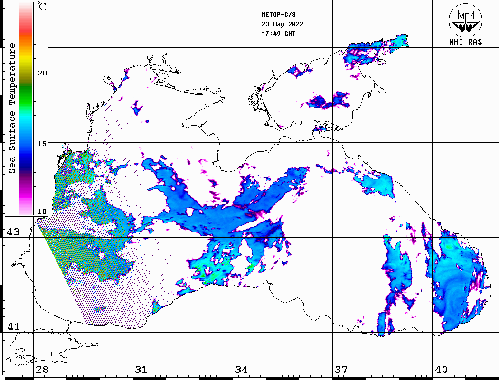Screen dimensions: 499x380
Task: Click the 'MHI RAS' caption text
Action: 466,42
